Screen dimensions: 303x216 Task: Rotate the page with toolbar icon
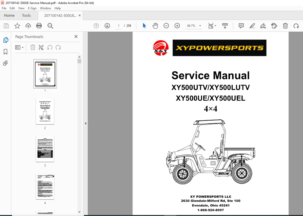tap(296, 26)
